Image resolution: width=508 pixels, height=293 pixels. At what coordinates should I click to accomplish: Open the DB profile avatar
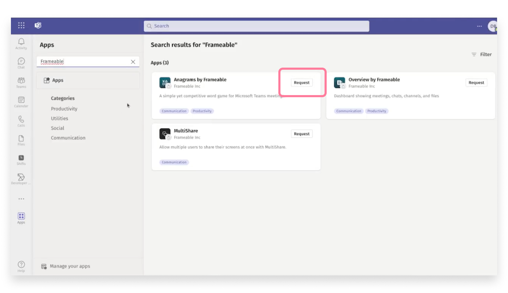[x=492, y=26]
